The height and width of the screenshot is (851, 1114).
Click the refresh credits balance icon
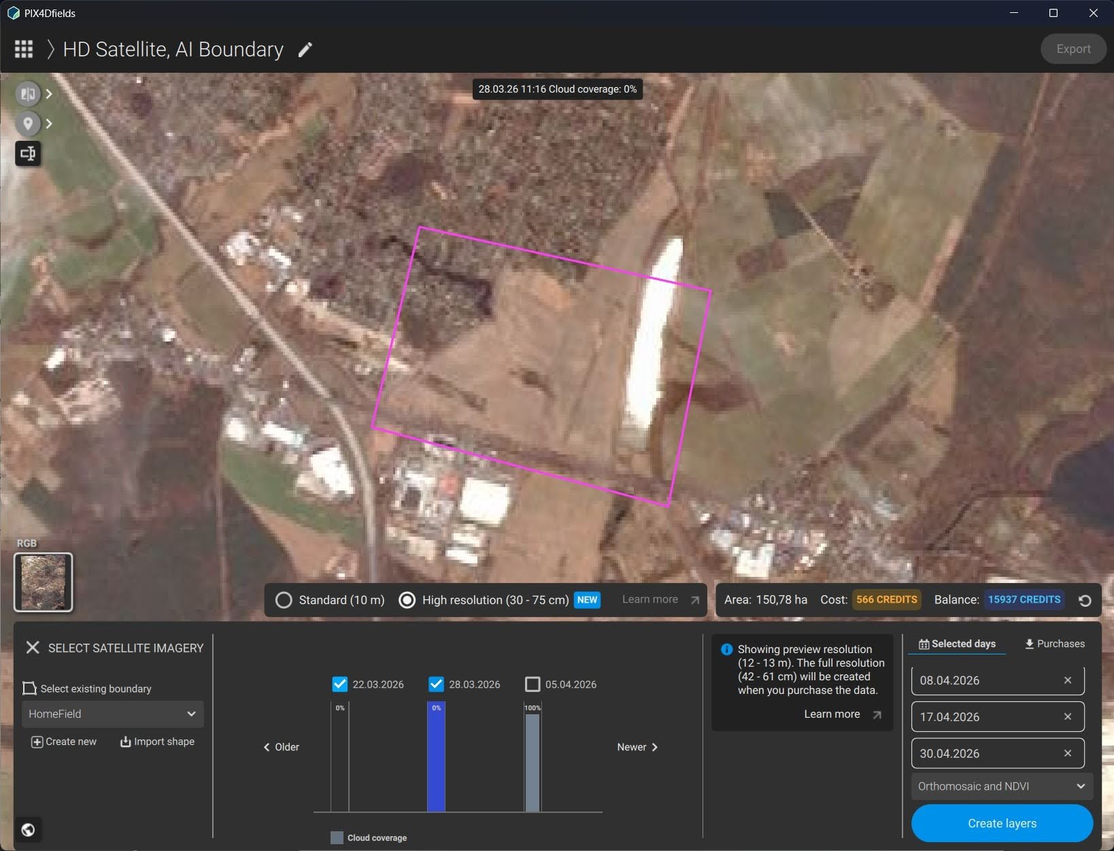(1085, 600)
